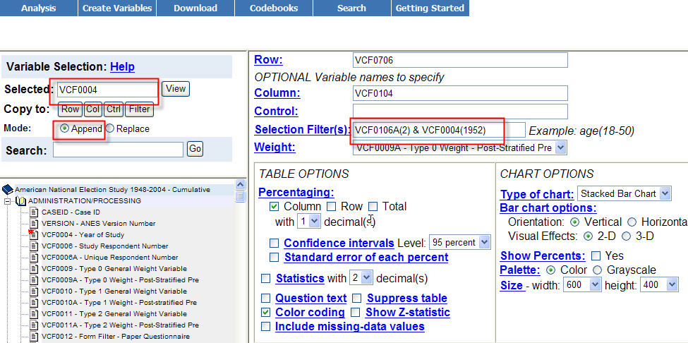Open the Weight dropdown list
The height and width of the screenshot is (343, 688).
561,148
